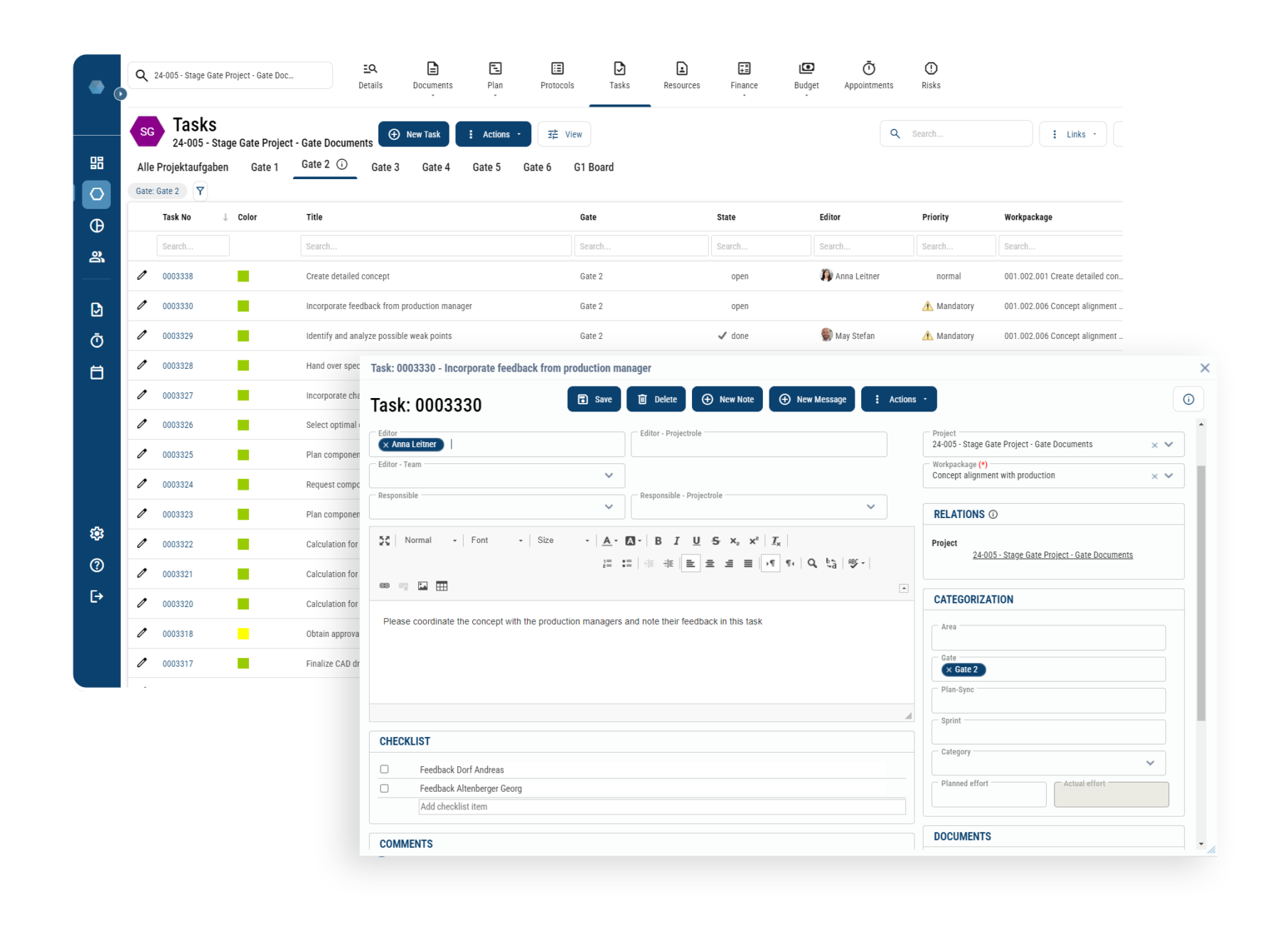Open the 'Editor - Team' dropdown

coord(608,475)
